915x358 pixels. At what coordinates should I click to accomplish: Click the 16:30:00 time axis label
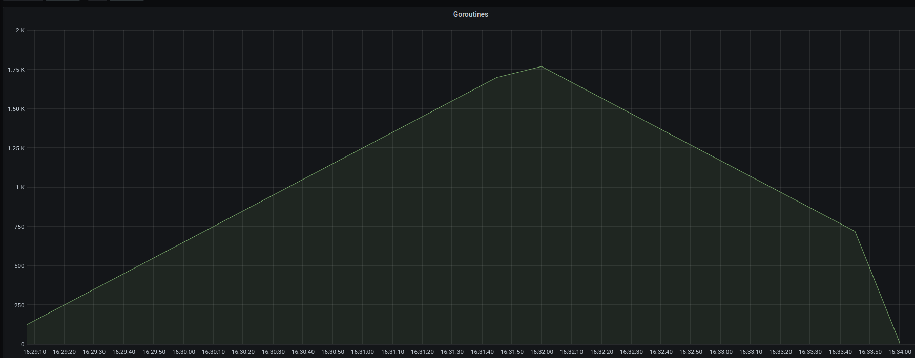183,352
